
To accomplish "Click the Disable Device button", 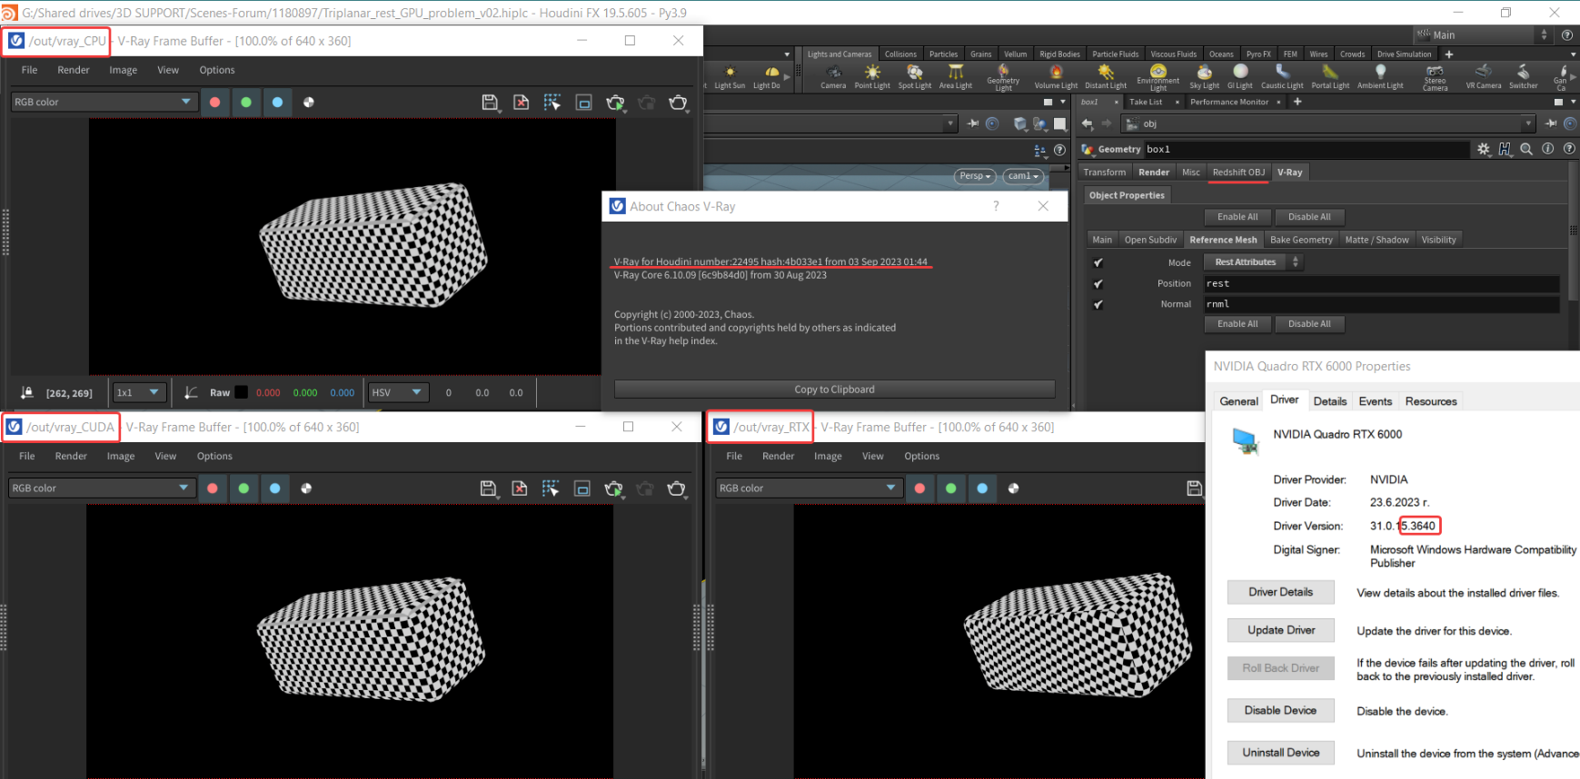I will (1281, 710).
